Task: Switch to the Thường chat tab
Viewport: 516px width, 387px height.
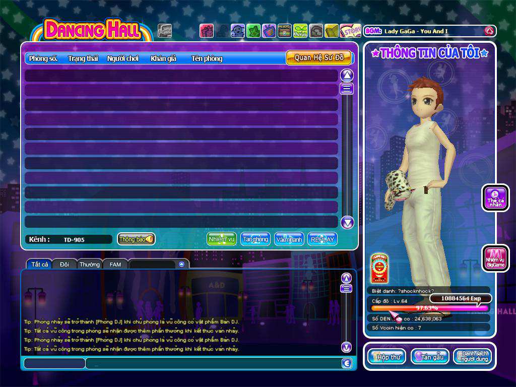Action: (90, 264)
